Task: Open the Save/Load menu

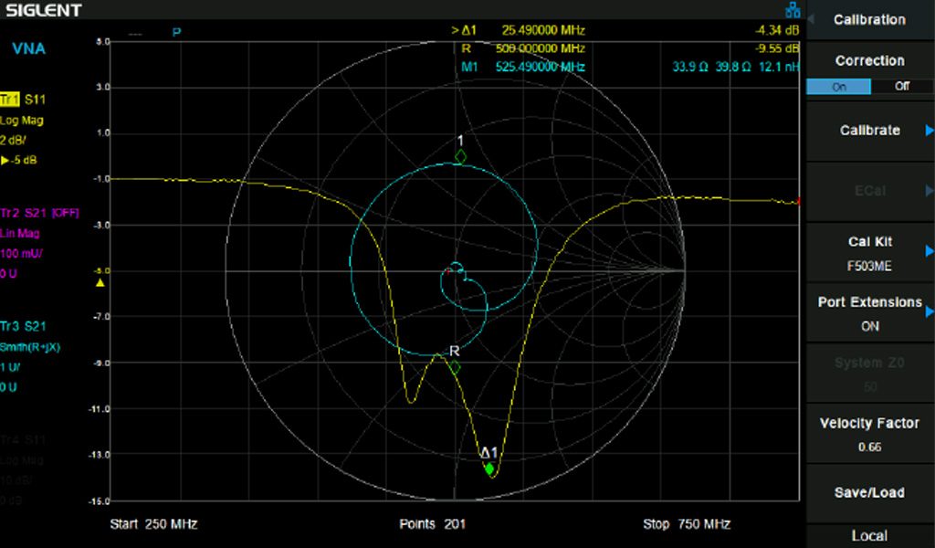Action: pyautogui.click(x=869, y=492)
